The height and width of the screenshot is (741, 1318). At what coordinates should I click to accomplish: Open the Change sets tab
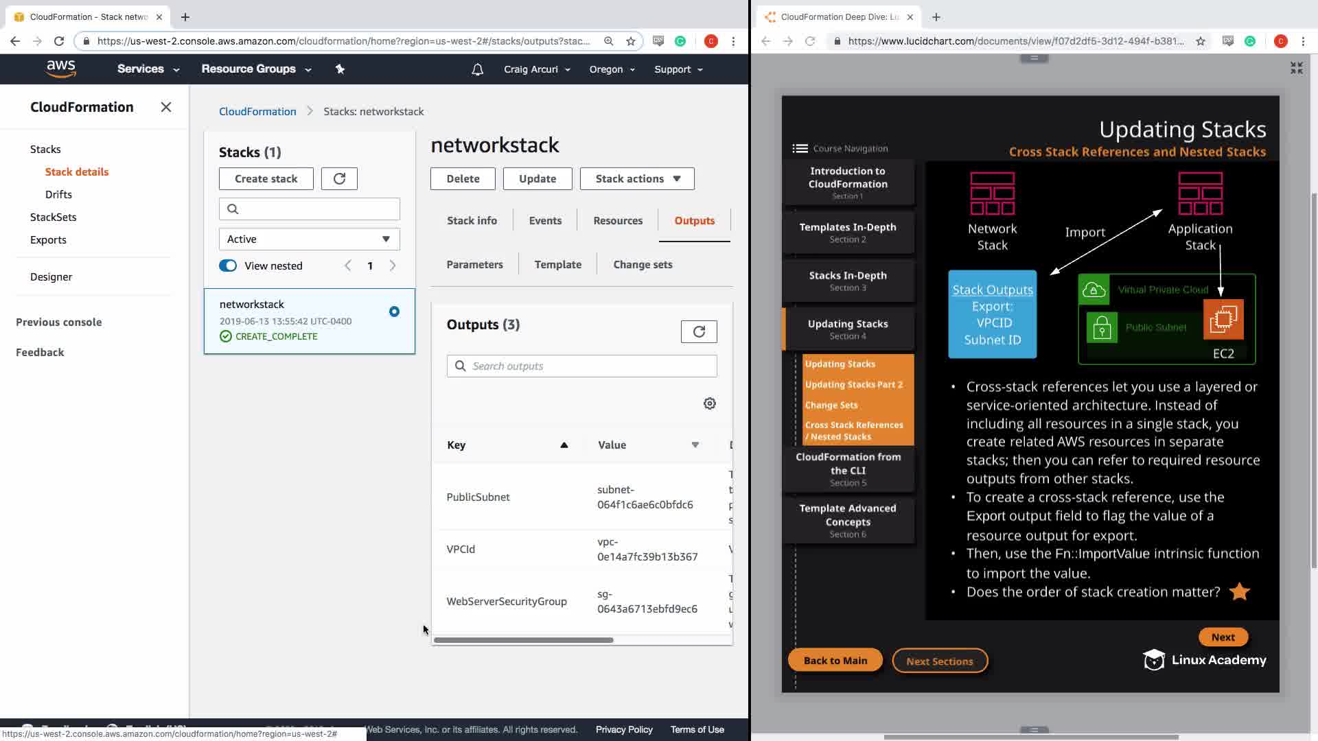(x=643, y=265)
